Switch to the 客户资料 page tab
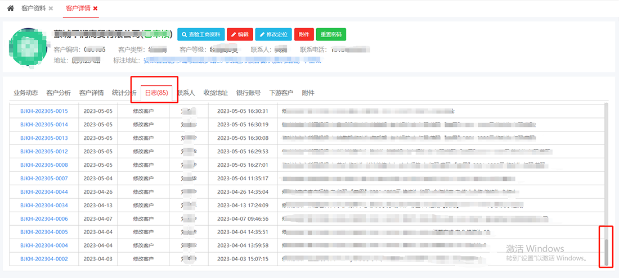The width and height of the screenshot is (619, 278). click(x=33, y=8)
